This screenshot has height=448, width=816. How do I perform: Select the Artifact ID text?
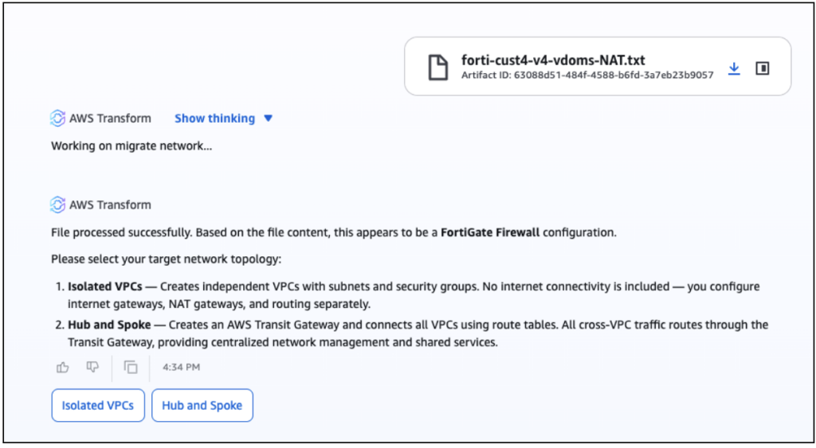587,76
